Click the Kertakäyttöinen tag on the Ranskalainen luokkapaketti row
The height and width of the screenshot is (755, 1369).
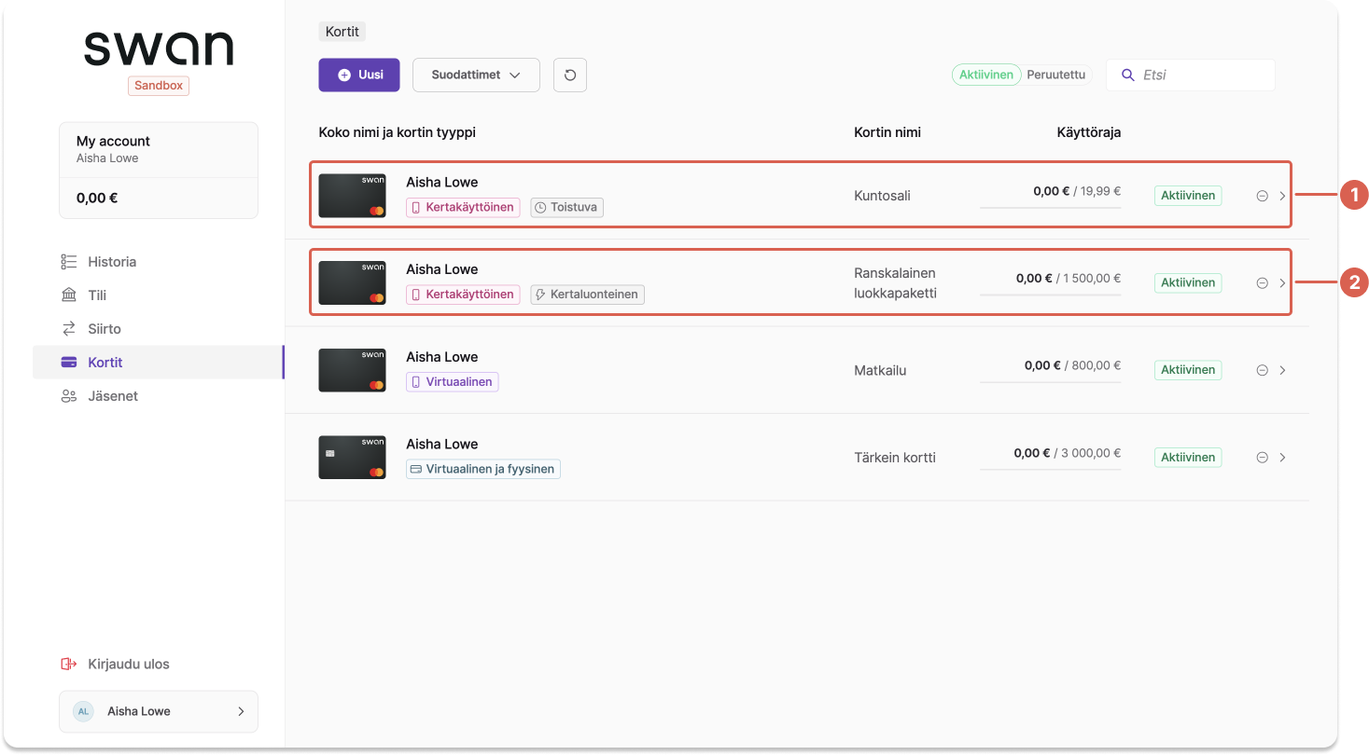tap(463, 295)
